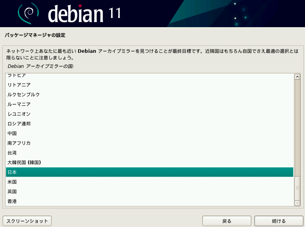Viewport: 305px width, 227px height.
Task: Select レユニオン in the list
Action: click(149, 114)
